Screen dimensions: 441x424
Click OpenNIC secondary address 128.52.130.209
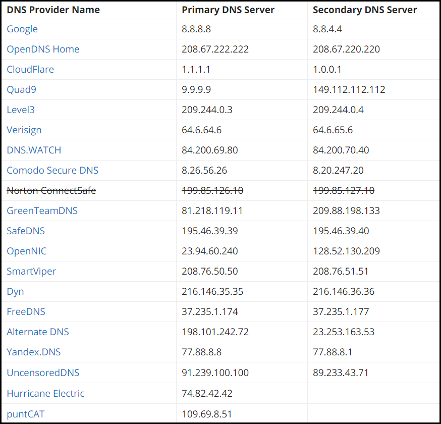[346, 251]
